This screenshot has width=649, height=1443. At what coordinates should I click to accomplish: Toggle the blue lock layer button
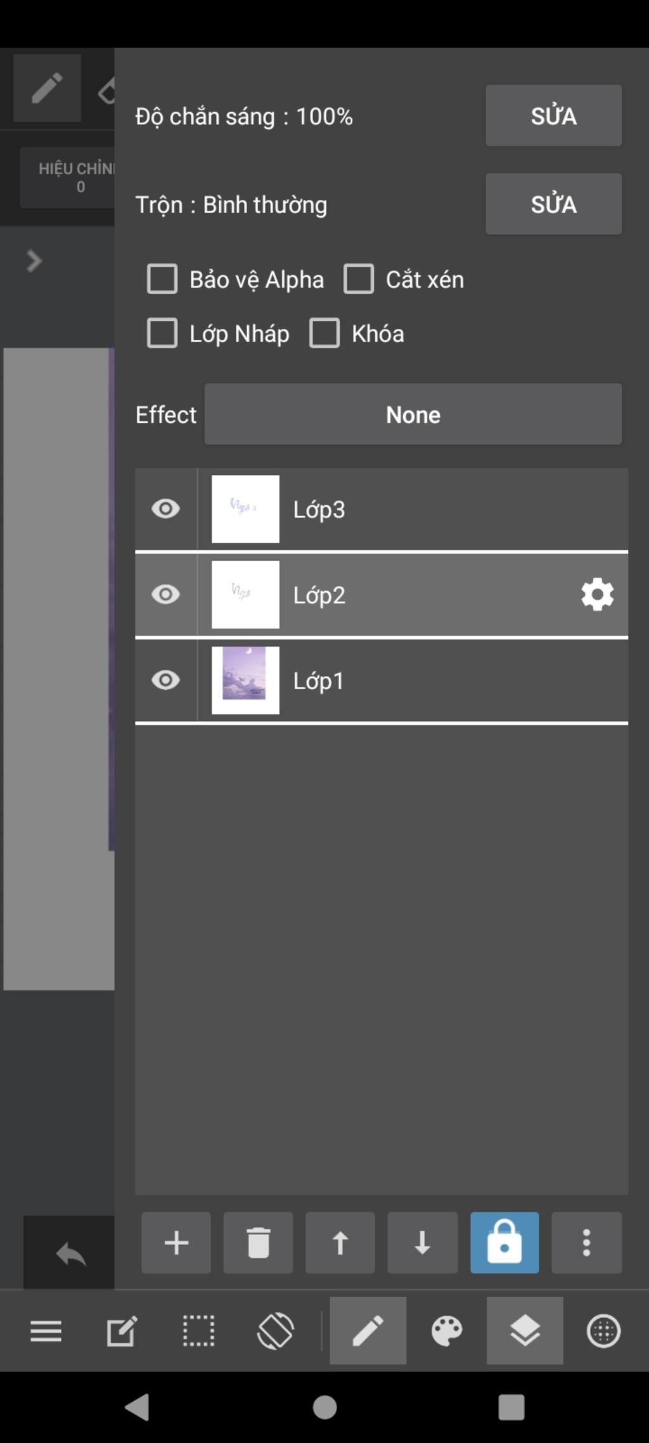[x=504, y=1243]
